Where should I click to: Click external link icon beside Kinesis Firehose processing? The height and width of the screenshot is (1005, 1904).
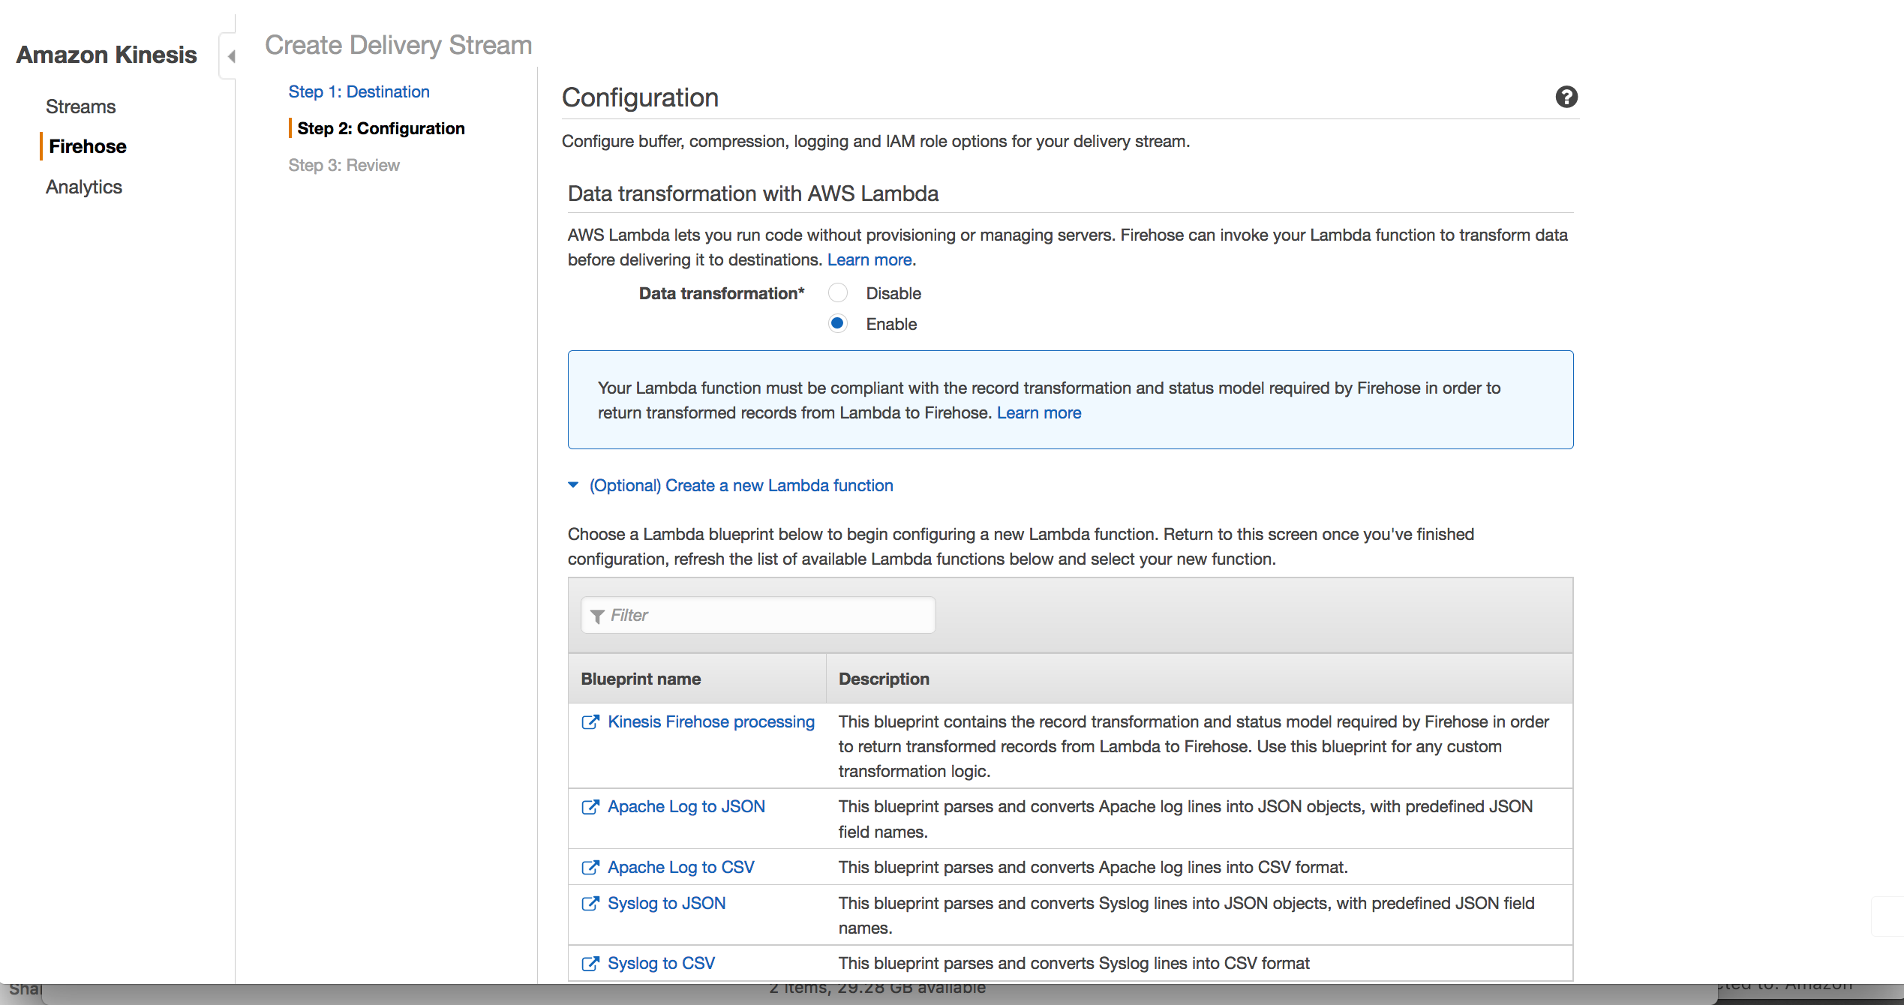pyautogui.click(x=590, y=721)
